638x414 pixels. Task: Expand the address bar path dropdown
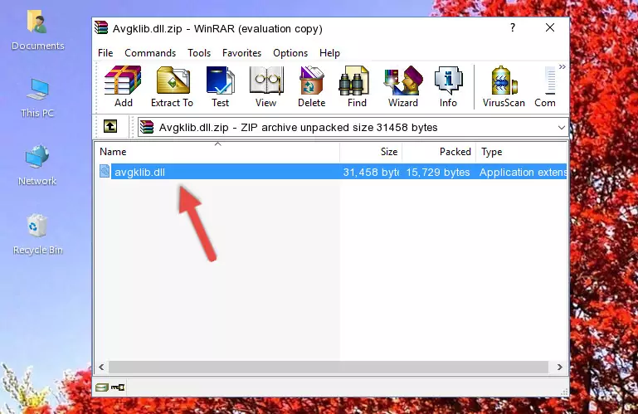tap(562, 128)
